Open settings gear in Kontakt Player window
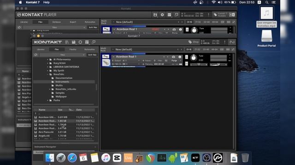295x165 pixels. (162, 15)
